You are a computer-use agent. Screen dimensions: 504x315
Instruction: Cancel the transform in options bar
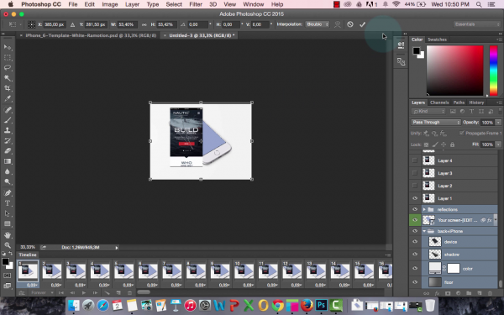(x=350, y=24)
